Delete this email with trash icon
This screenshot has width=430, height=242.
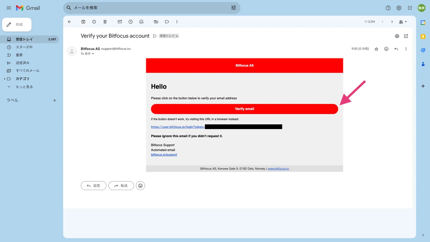coord(105,22)
